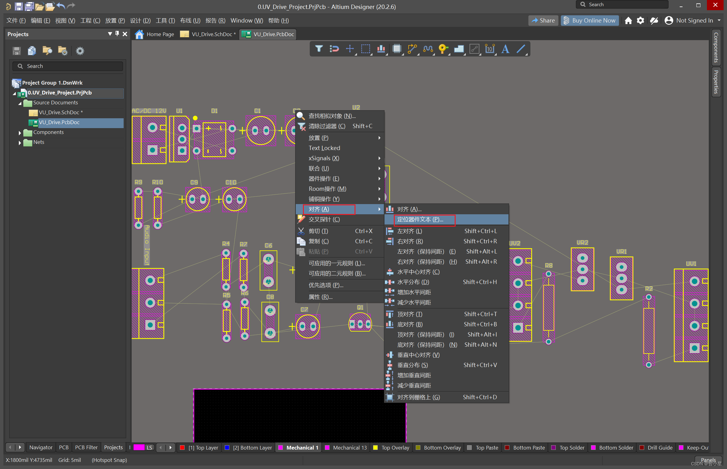Select the place via tool icon
This screenshot has width=727, height=469.
443,49
